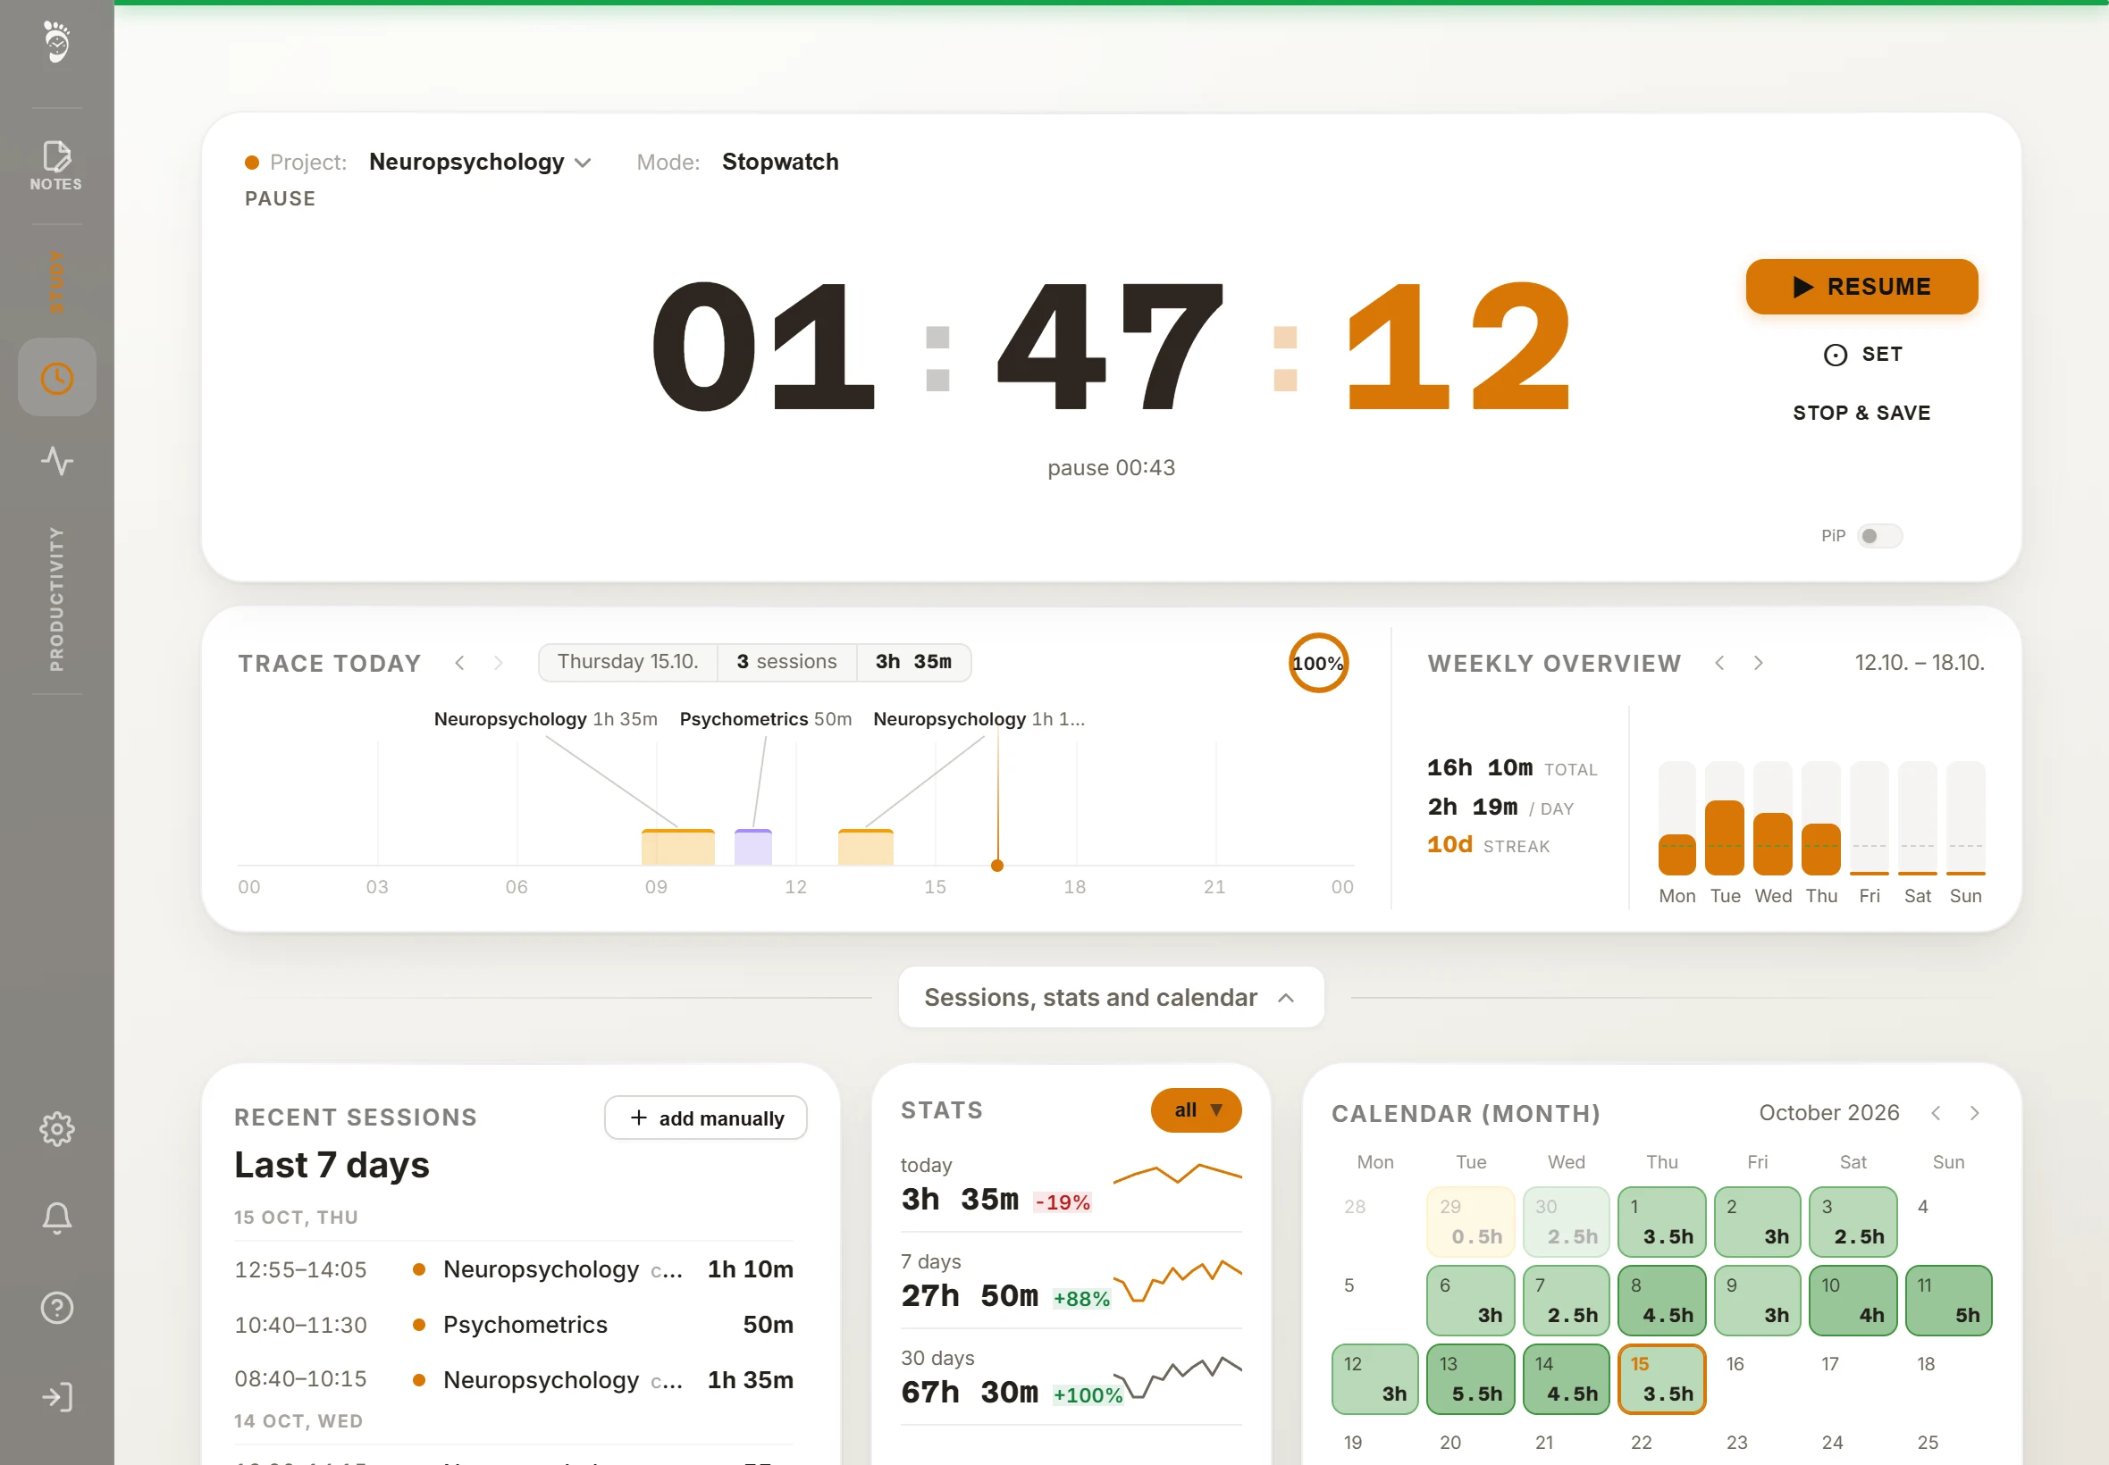Click the Wed bar in weekly chart

coord(1772,842)
